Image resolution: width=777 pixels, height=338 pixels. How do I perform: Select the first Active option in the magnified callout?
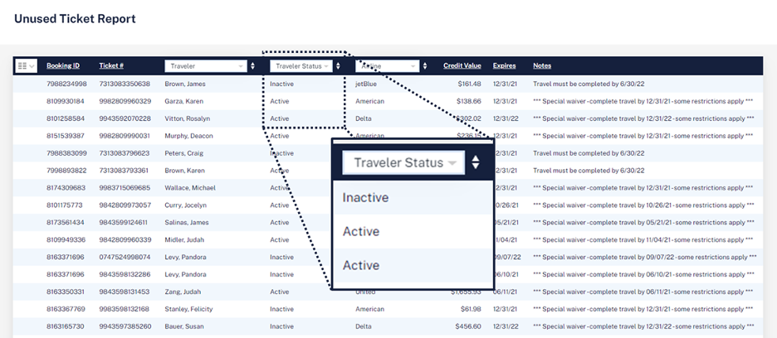(361, 232)
